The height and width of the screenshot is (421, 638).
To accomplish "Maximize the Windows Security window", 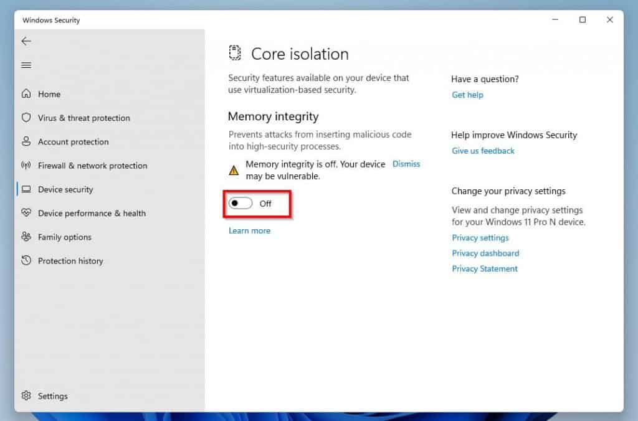I will click(583, 19).
